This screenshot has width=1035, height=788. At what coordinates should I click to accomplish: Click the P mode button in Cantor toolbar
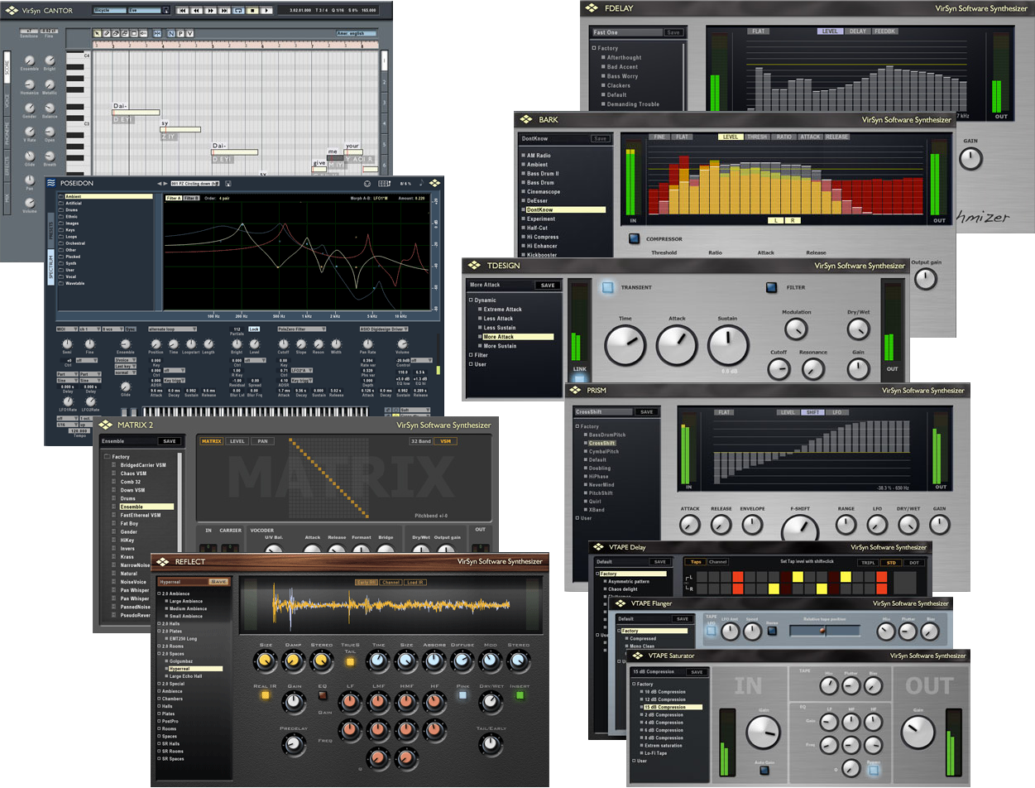180,33
